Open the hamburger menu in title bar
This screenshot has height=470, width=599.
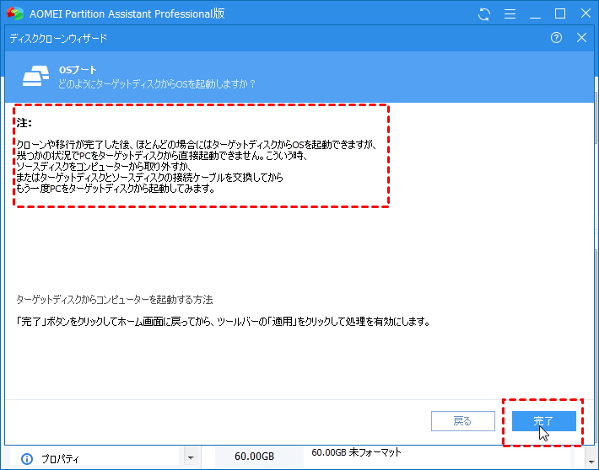tap(510, 14)
